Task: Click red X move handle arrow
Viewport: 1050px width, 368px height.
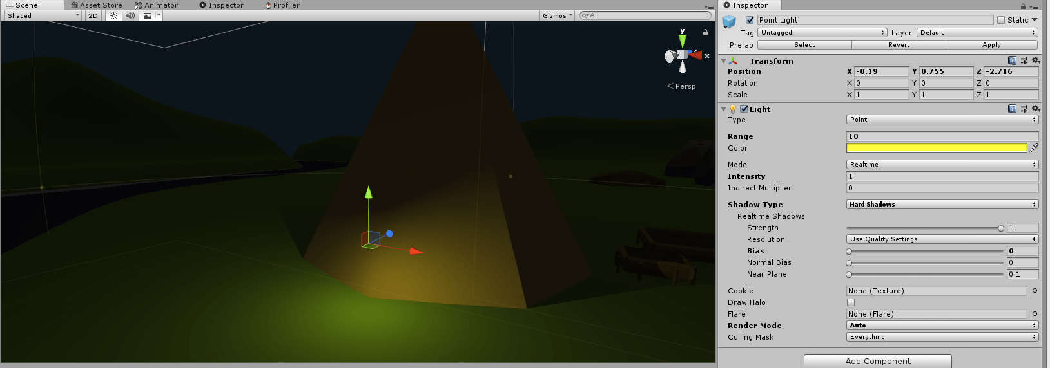Action: click(416, 251)
